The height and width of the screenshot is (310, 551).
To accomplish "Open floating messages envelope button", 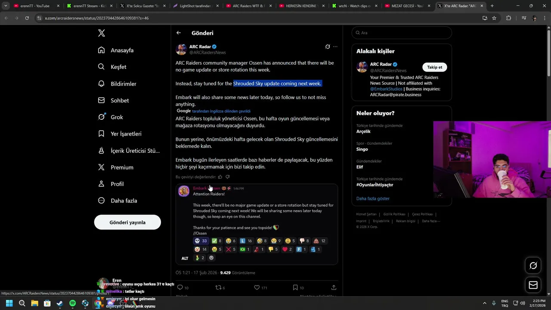I will (x=533, y=285).
